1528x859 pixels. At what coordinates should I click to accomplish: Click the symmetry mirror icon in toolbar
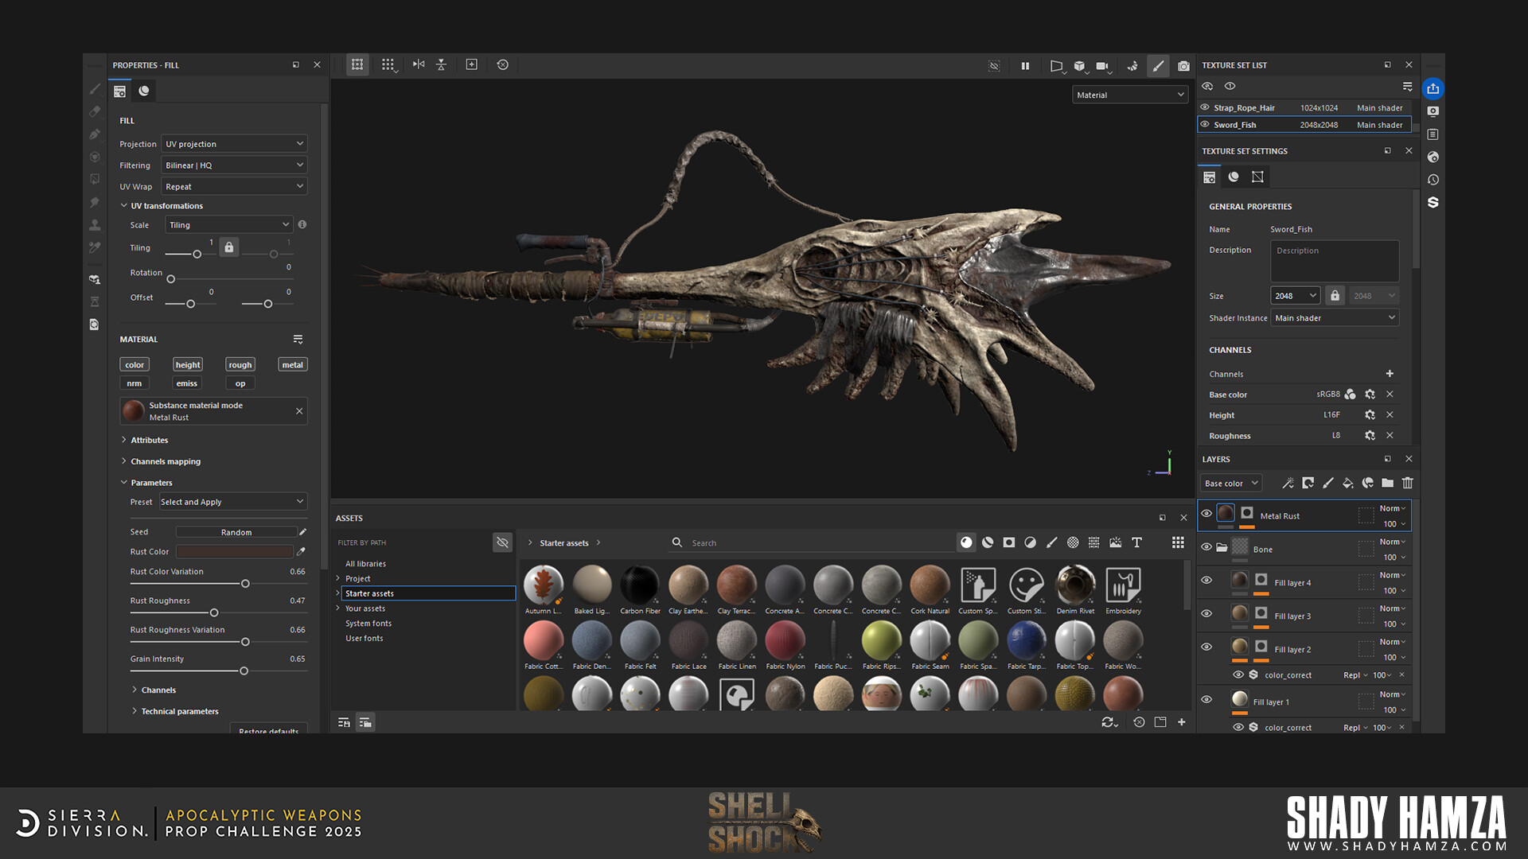point(419,64)
